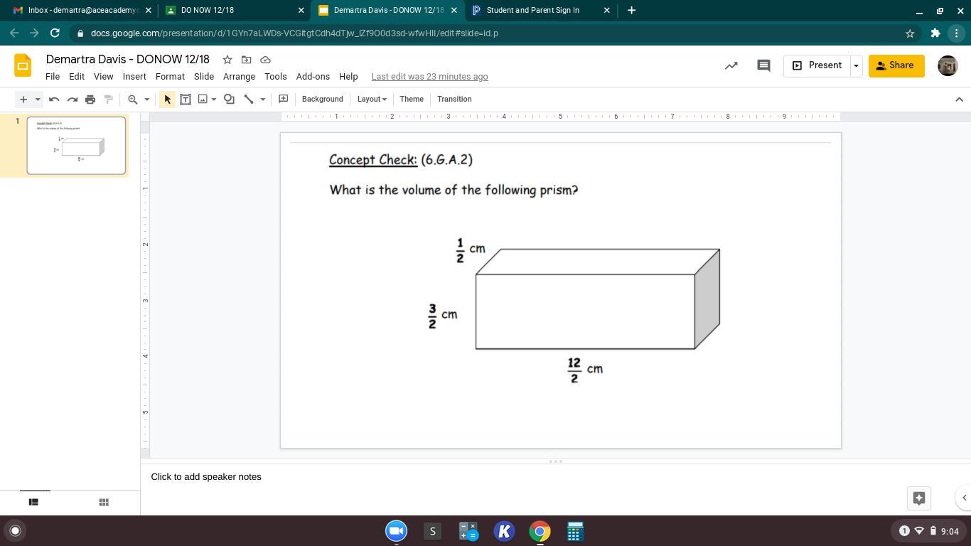
Task: Star the presentation title
Action: tap(227, 60)
